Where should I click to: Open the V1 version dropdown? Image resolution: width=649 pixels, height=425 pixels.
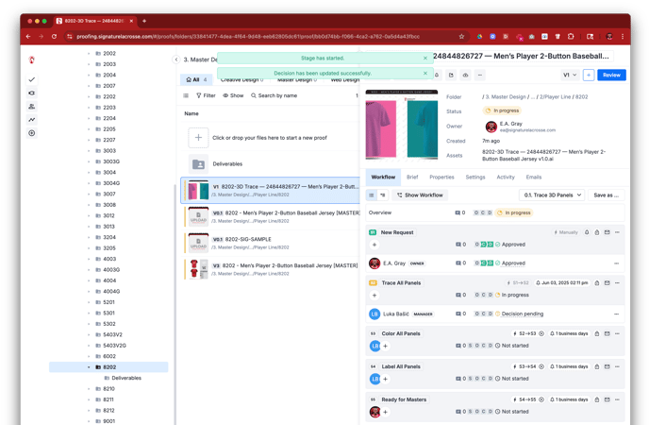570,75
